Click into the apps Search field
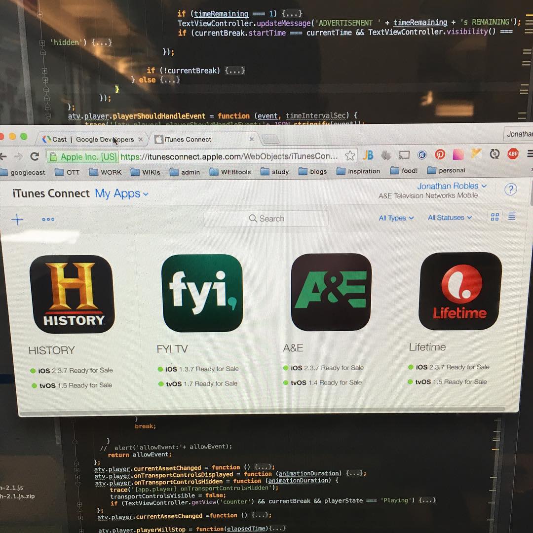 tap(266, 219)
